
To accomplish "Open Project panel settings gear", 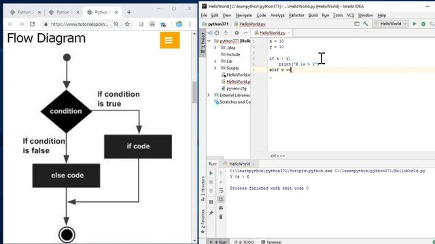I will point(237,33).
